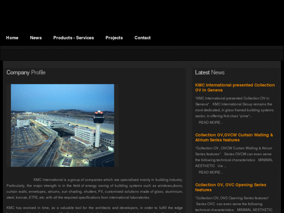This screenshot has height=213, width=284.
Task: Click the airport aerial photo
Action: point(63,125)
